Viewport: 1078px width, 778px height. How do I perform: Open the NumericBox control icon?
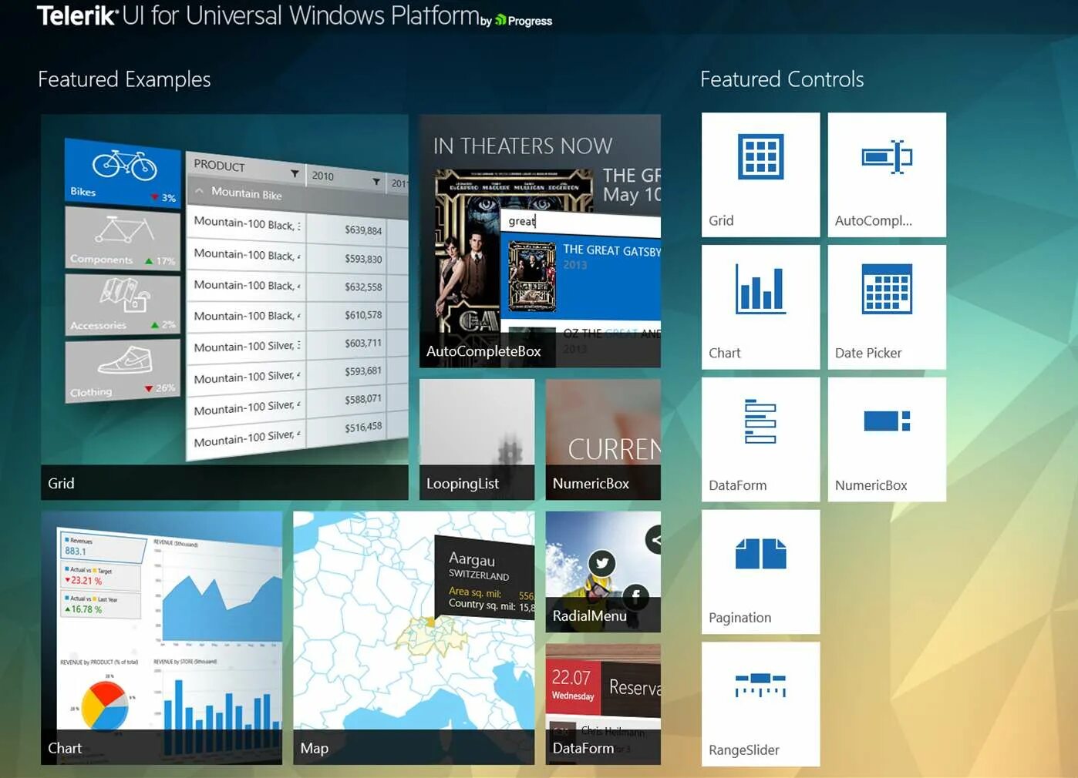[x=887, y=421]
